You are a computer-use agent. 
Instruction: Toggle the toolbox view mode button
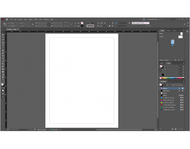[x=3, y=97]
